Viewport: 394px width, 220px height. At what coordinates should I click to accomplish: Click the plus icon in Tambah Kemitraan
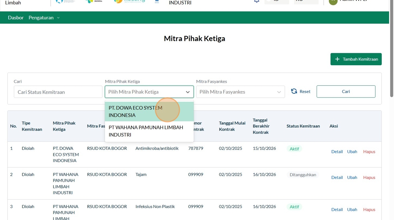[337, 59]
